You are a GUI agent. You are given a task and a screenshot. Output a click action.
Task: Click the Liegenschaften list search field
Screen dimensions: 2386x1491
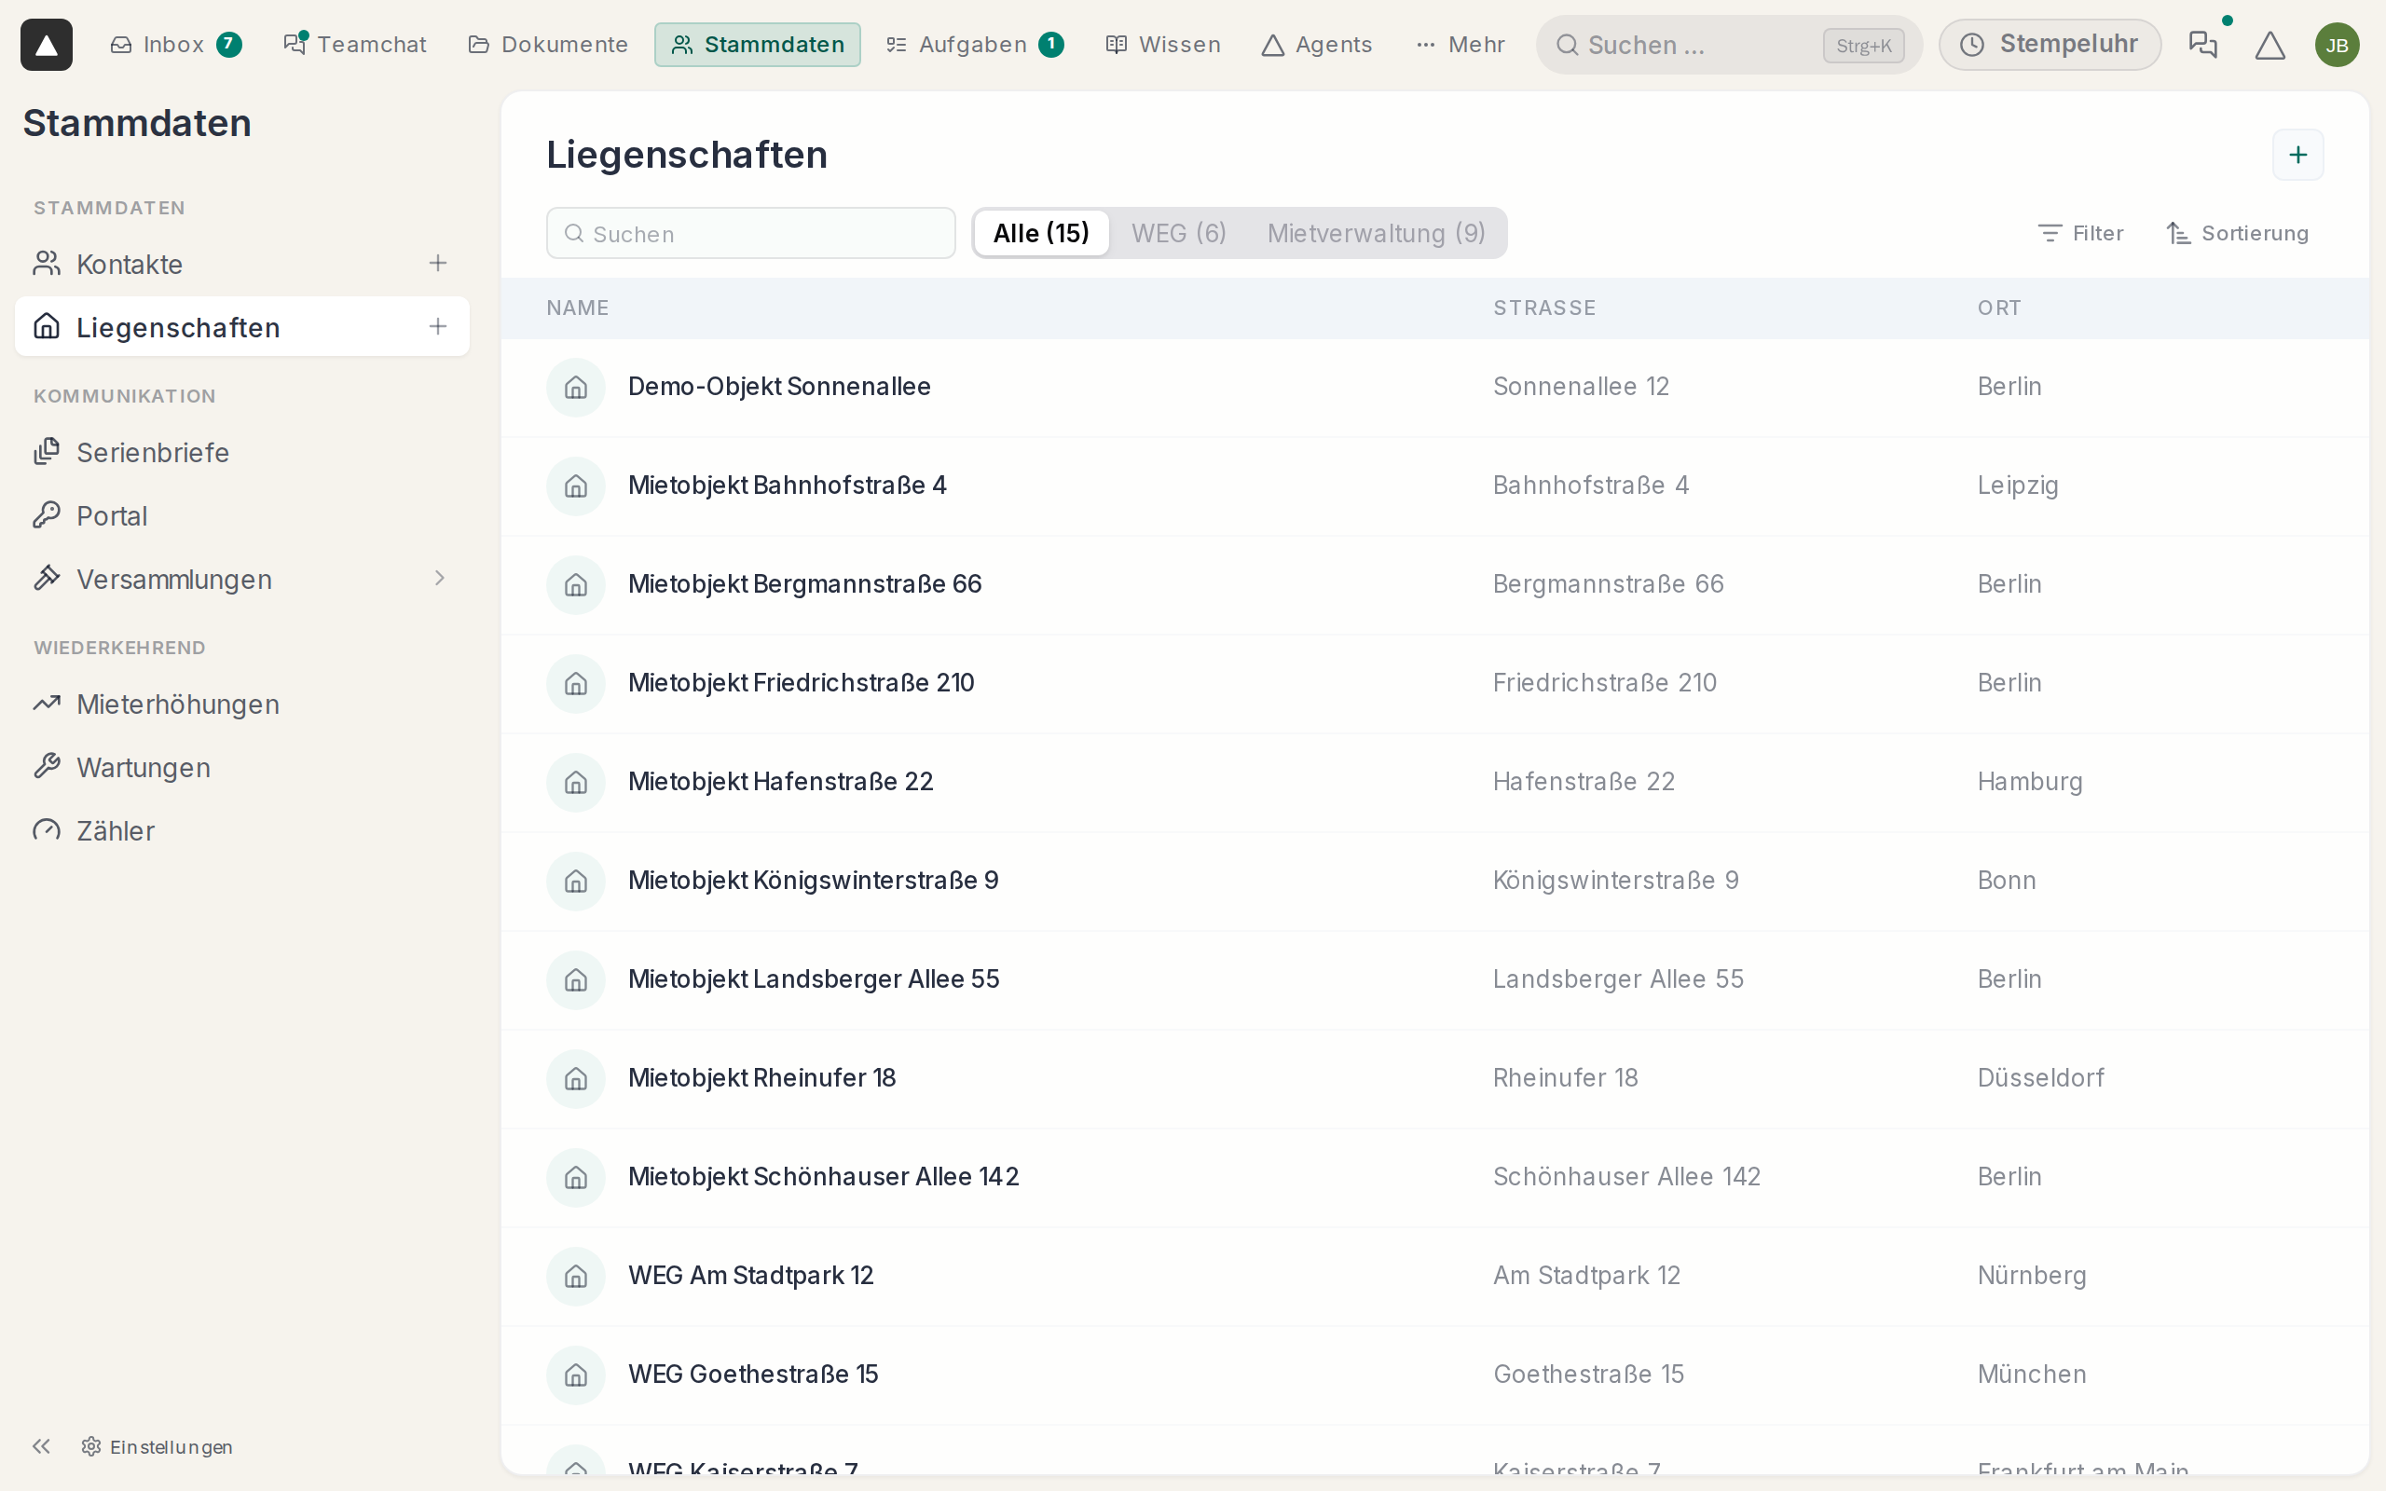[x=750, y=234]
